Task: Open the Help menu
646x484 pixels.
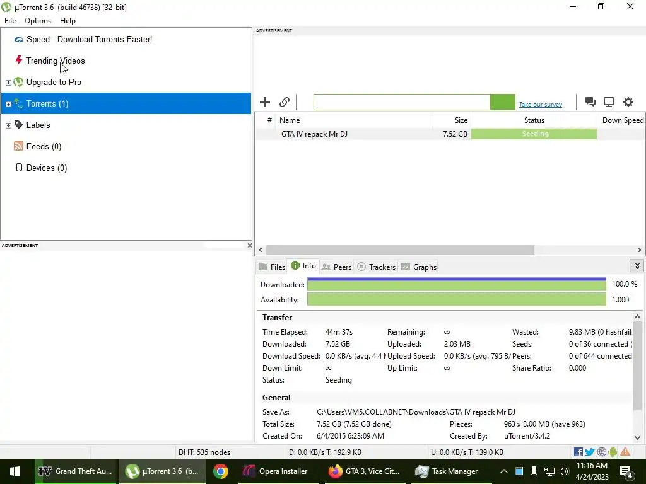Action: (68, 21)
